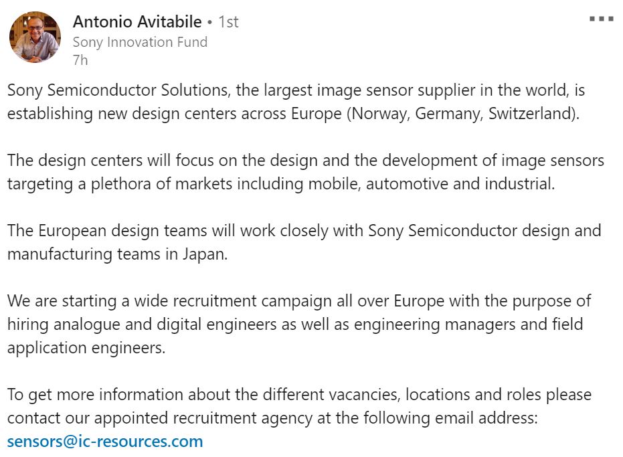Screen dimensions: 623x457
Task: Click "manufacturing teams in Japan" text
Action: pos(118,254)
